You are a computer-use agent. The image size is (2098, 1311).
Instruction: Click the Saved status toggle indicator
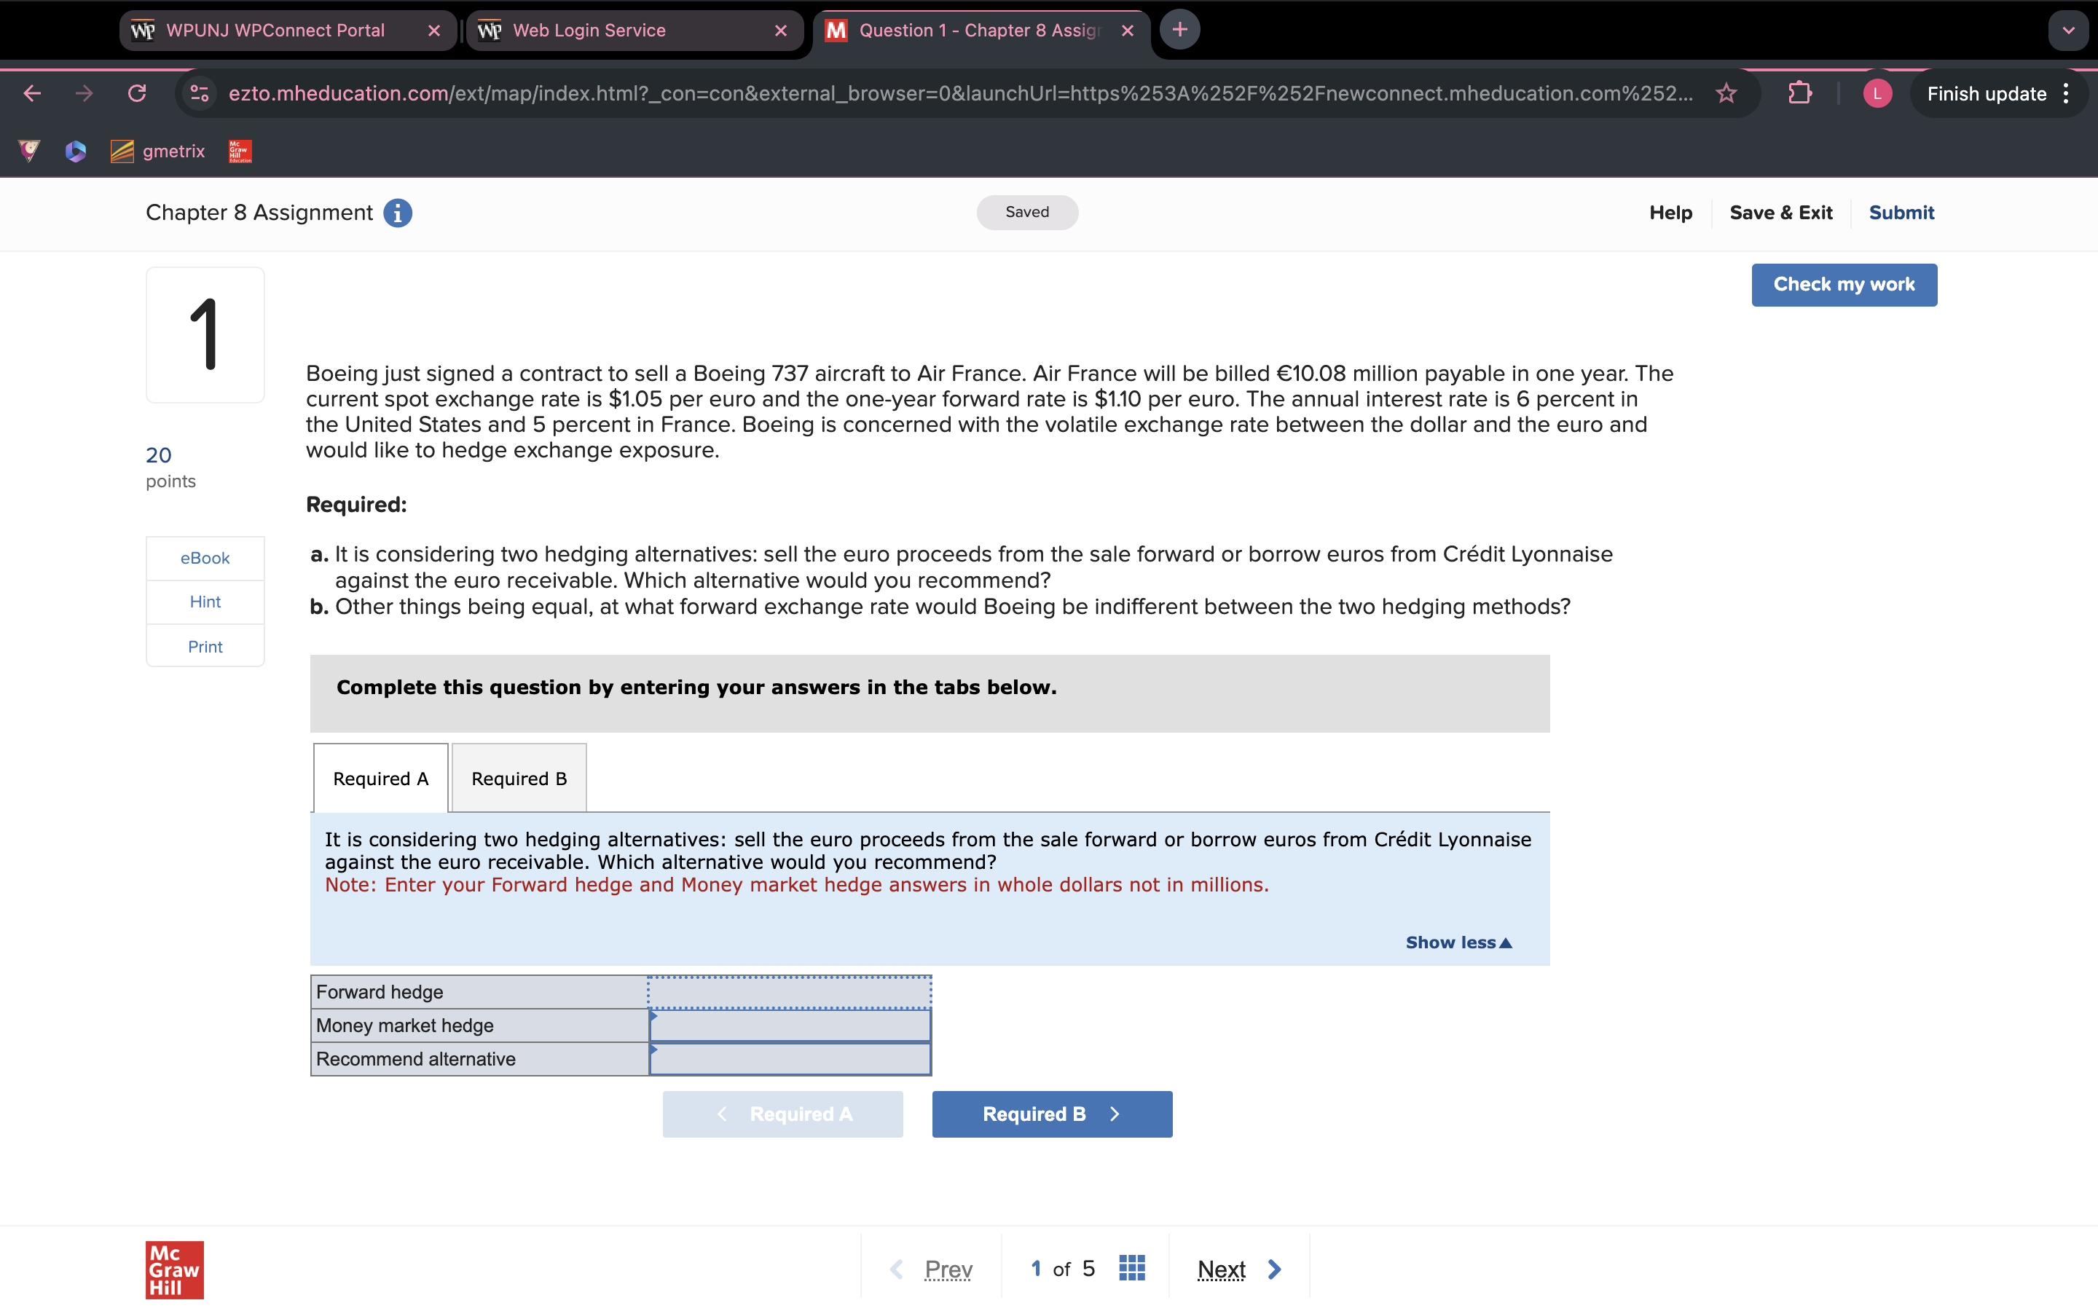[x=1027, y=210]
